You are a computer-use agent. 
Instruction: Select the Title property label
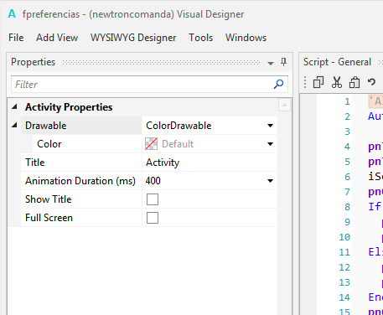click(x=35, y=163)
